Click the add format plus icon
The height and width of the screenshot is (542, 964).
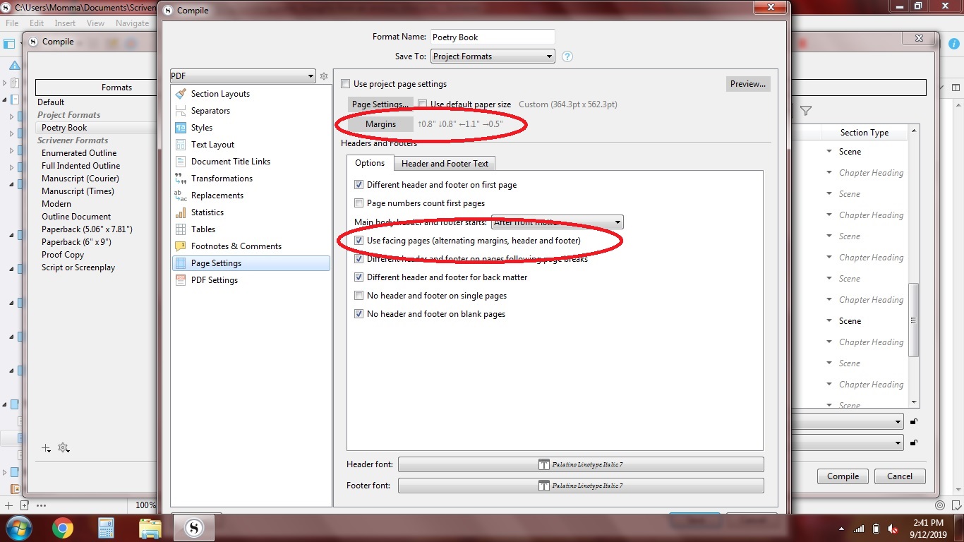[46, 448]
